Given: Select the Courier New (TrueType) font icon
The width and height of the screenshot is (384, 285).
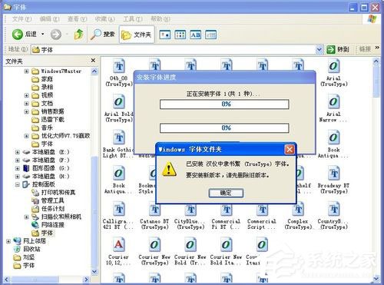Looking at the screenshot, I should [154, 245].
